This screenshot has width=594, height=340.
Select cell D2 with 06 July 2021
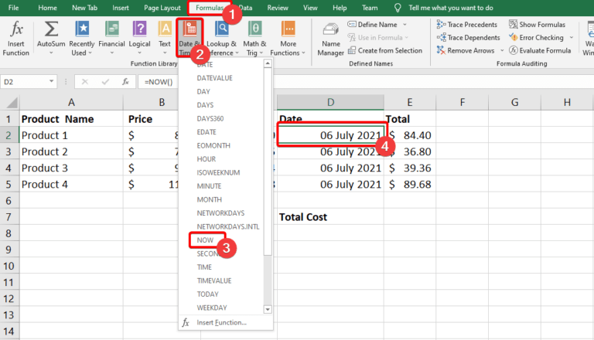coord(330,135)
